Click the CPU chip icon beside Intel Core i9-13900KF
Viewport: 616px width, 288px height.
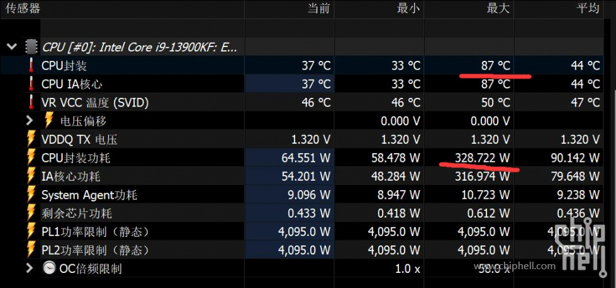pos(31,47)
